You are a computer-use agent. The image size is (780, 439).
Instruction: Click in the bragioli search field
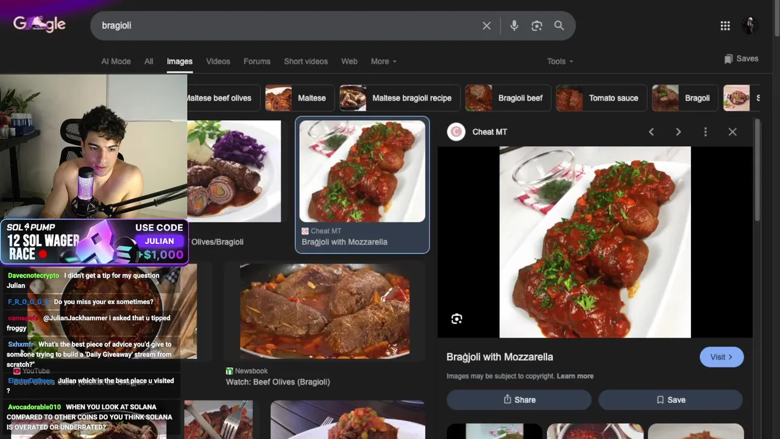point(286,26)
